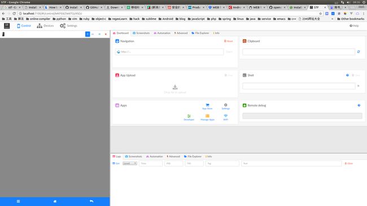The image size is (367, 206).
Task: Switch to the upper Info tab
Action: (x=216, y=33)
